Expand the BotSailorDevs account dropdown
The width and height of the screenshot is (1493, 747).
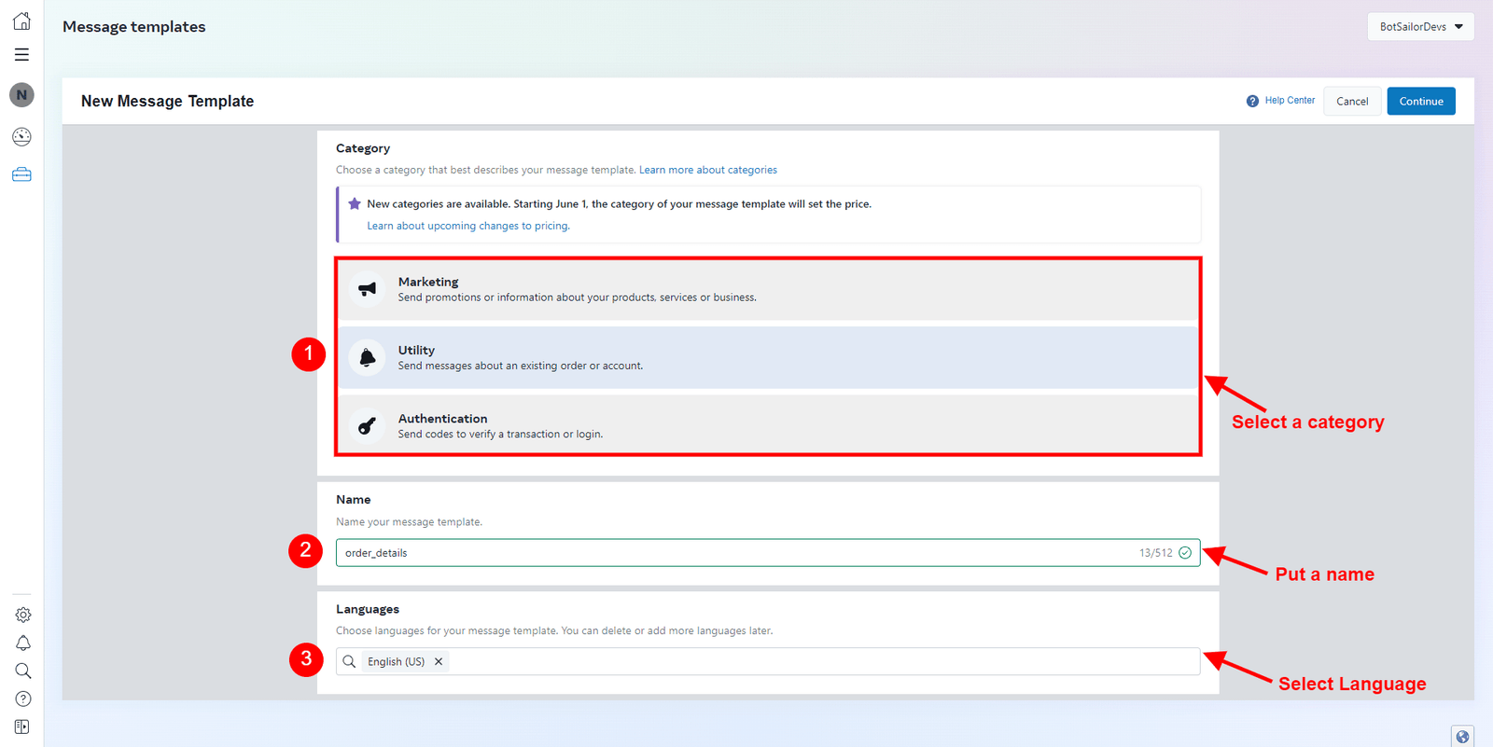pos(1420,27)
